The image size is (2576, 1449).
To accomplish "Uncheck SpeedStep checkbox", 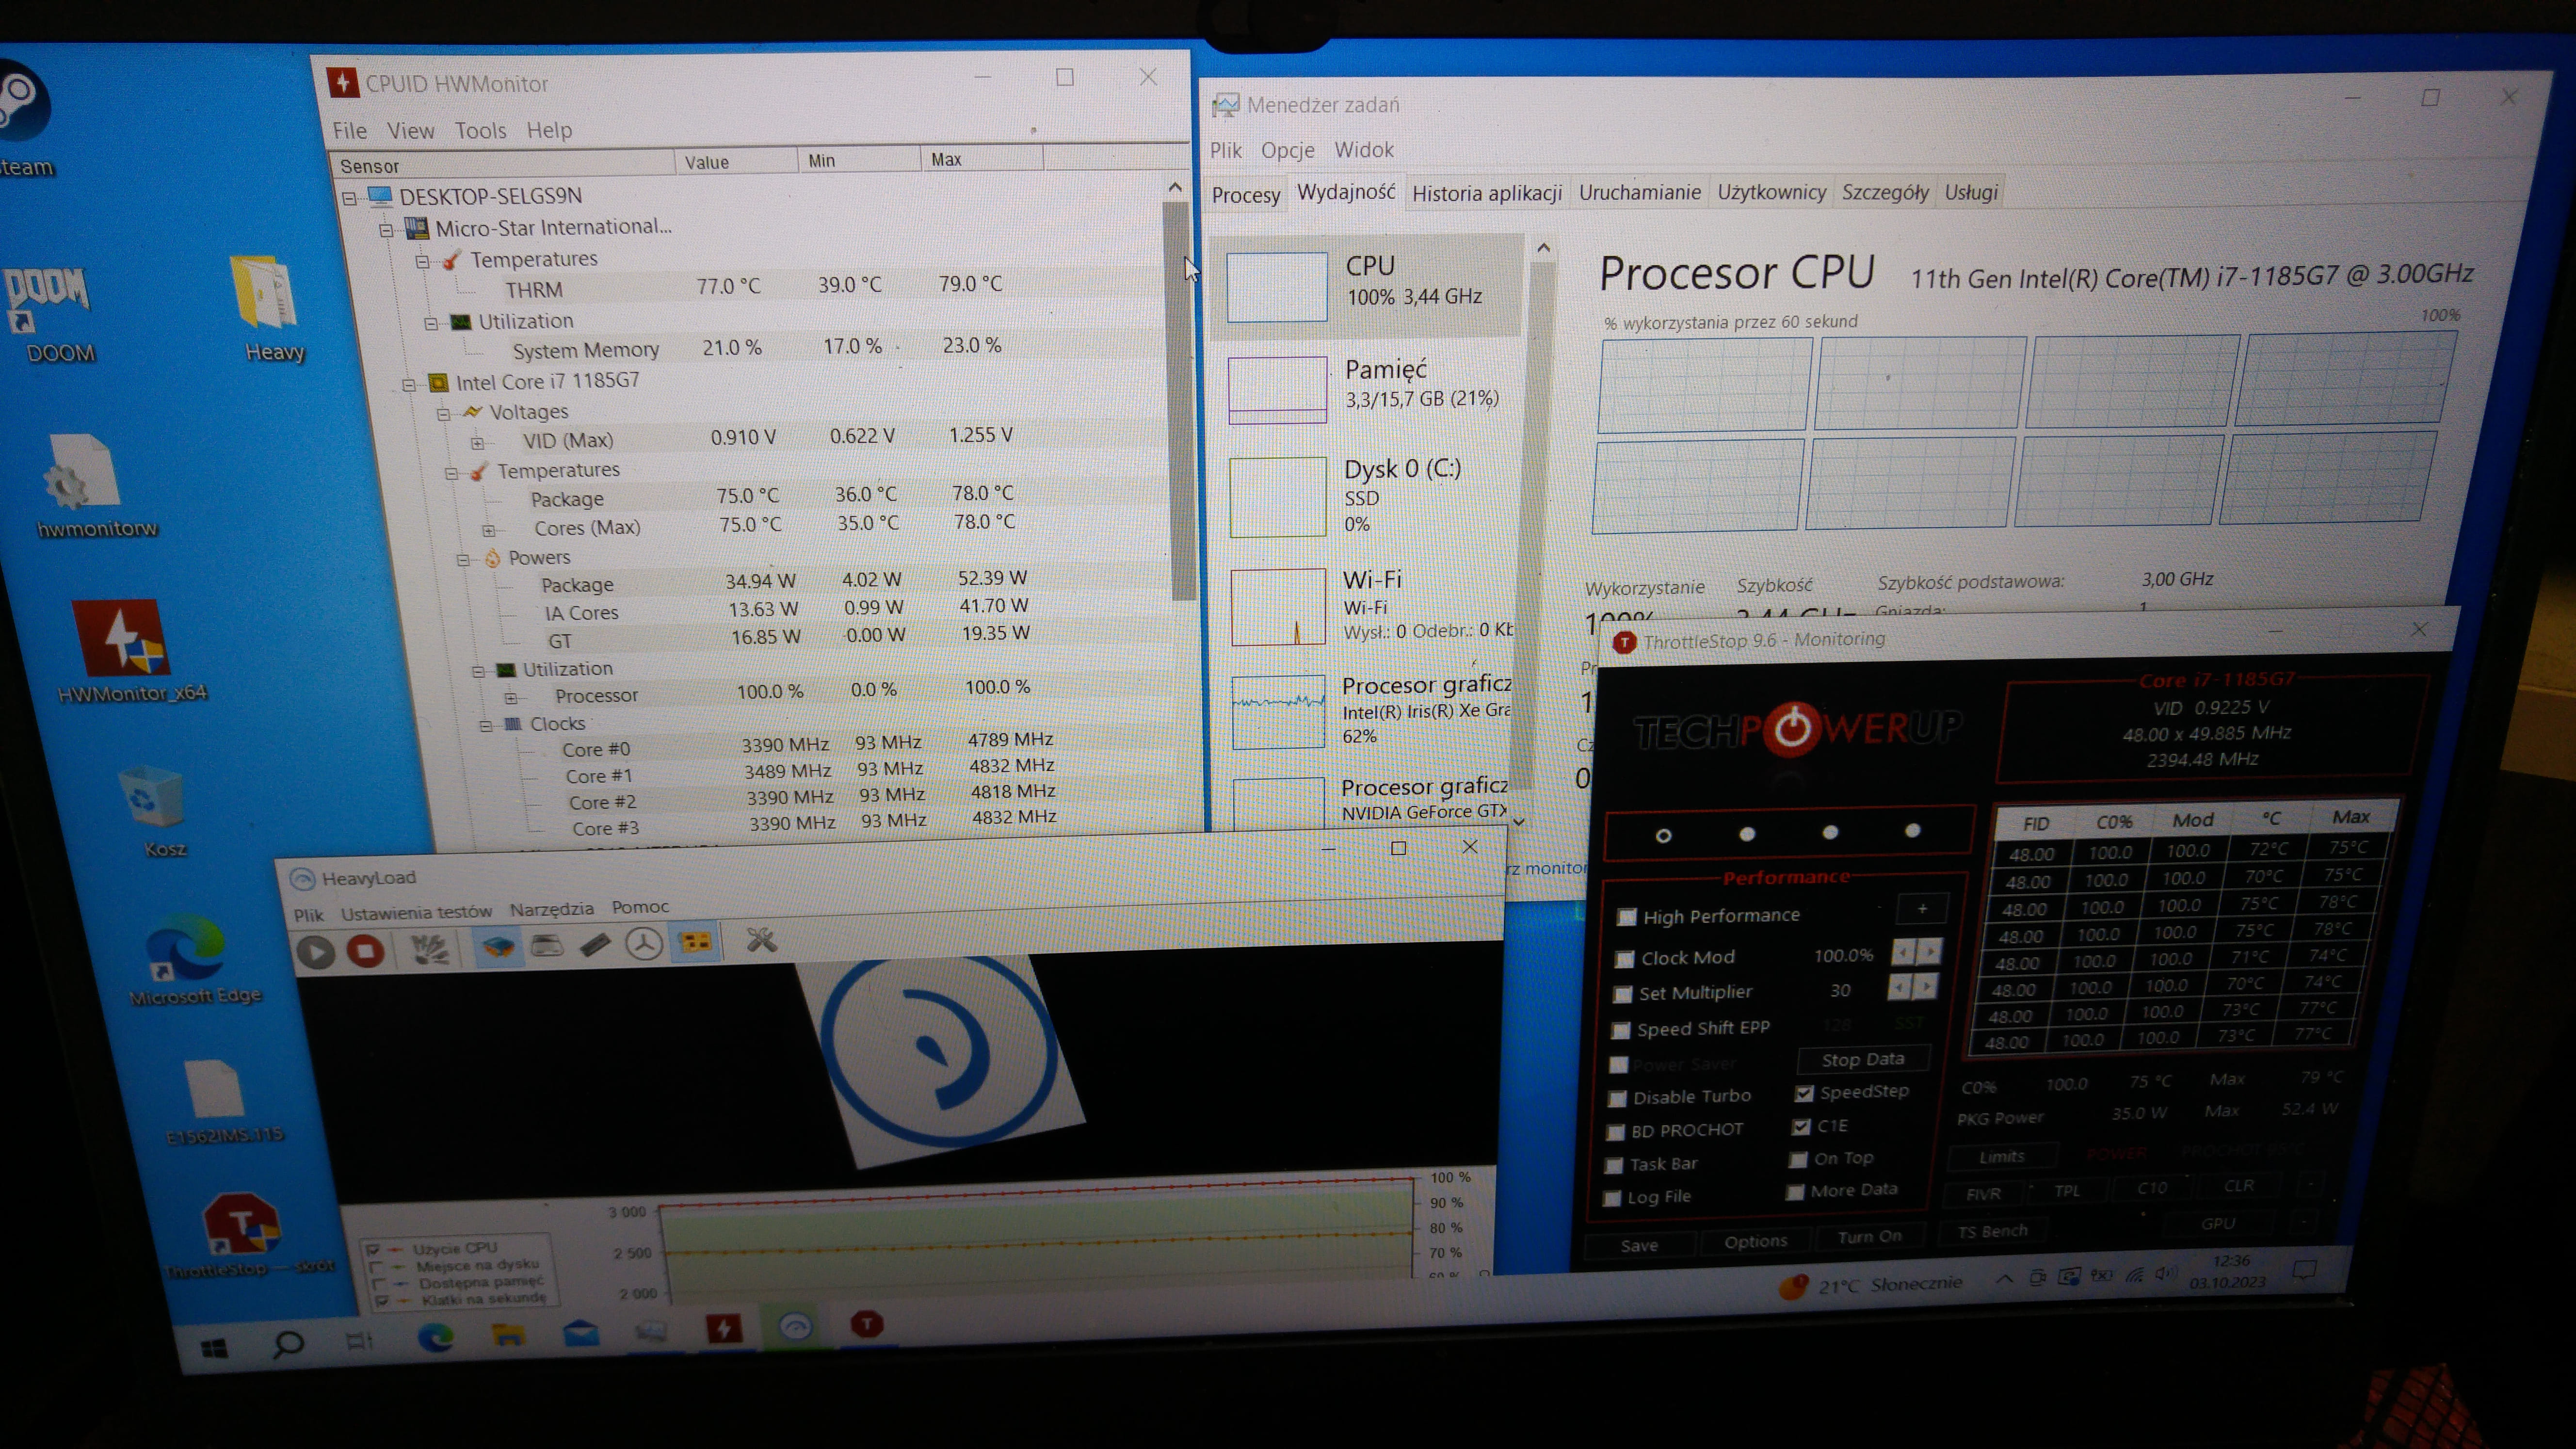I will tap(1804, 1094).
